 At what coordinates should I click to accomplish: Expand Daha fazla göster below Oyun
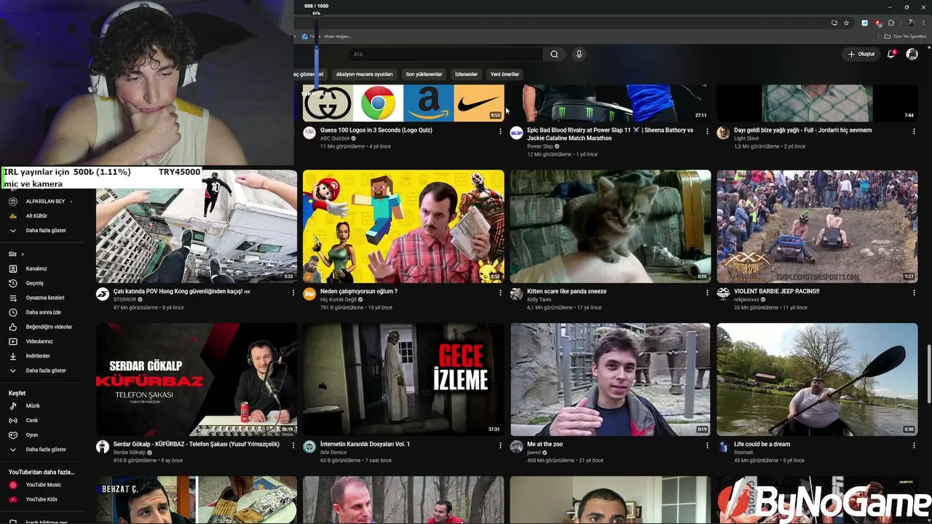46,450
